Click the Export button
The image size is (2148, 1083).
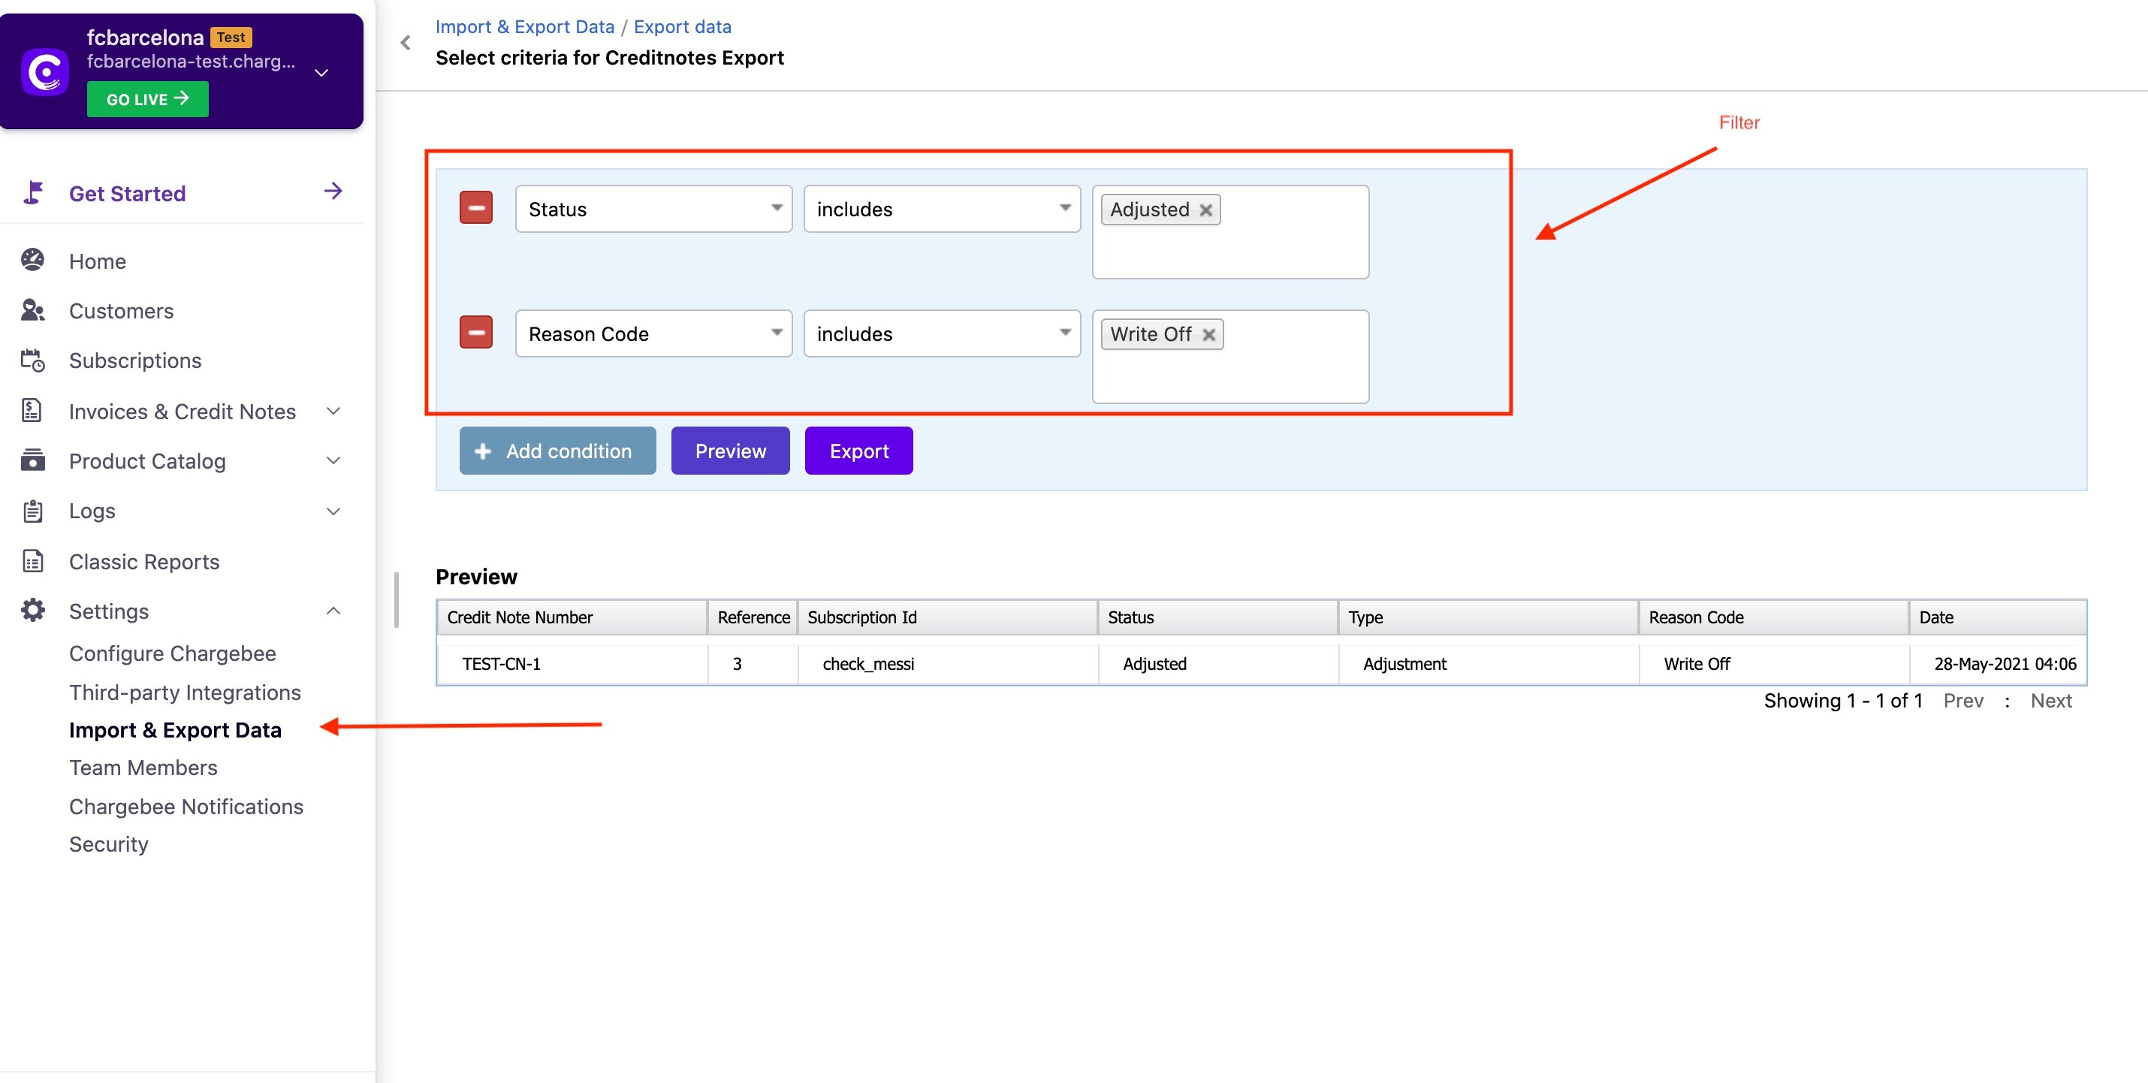click(x=858, y=451)
